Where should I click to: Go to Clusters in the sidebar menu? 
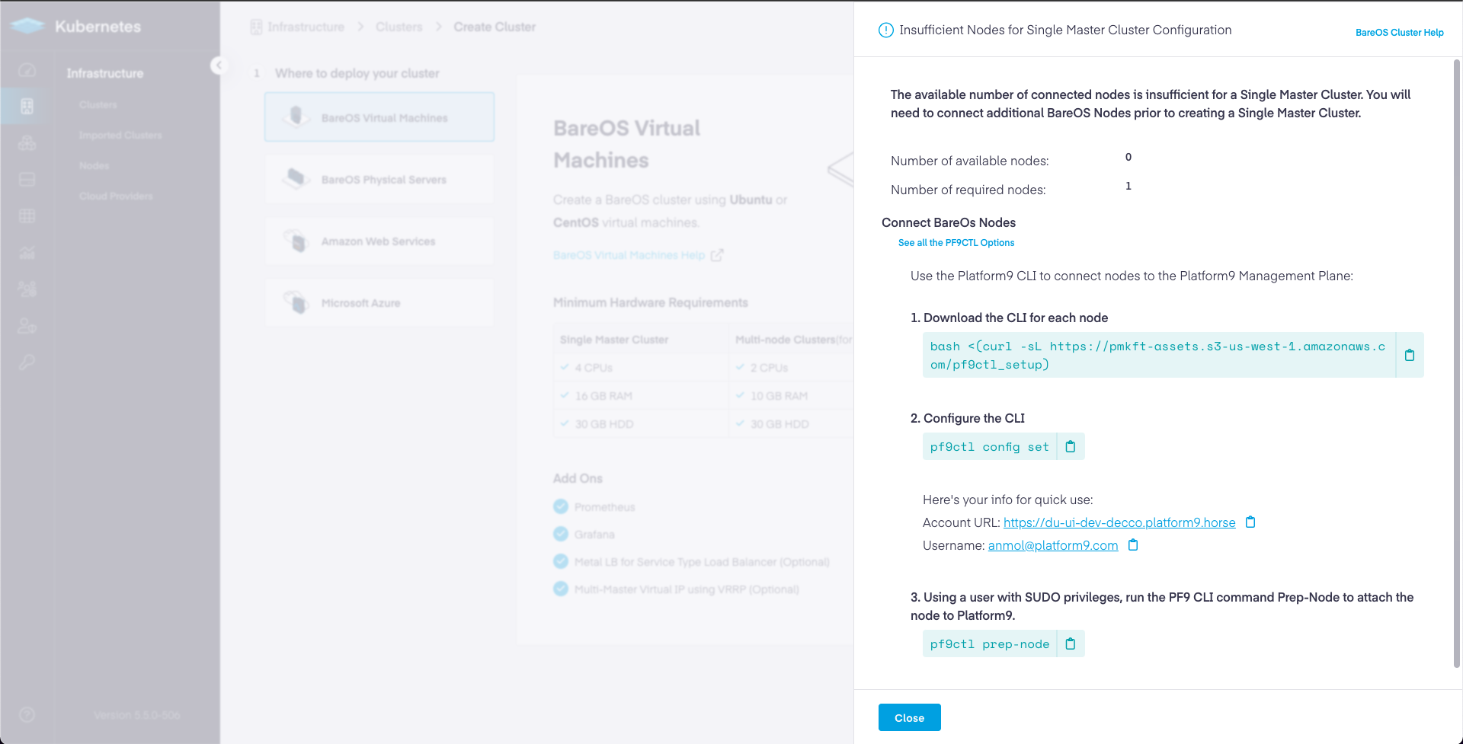pyautogui.click(x=98, y=105)
